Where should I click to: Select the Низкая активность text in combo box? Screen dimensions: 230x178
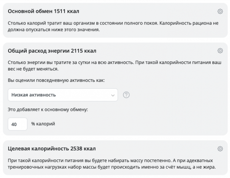(34, 95)
